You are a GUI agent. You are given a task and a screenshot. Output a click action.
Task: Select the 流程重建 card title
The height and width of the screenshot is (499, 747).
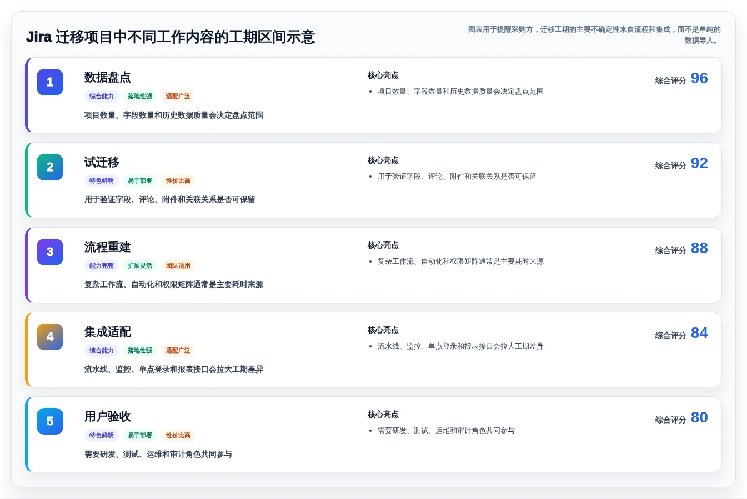click(x=108, y=247)
